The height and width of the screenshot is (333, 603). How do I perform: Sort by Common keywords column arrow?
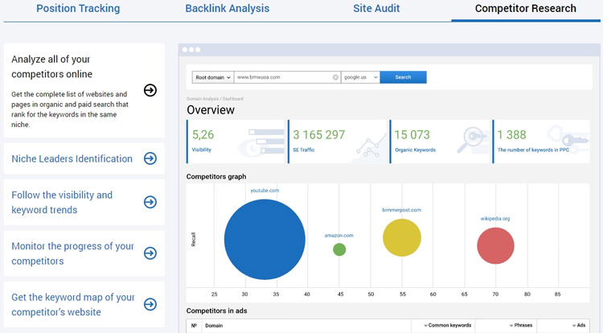pyautogui.click(x=425, y=326)
